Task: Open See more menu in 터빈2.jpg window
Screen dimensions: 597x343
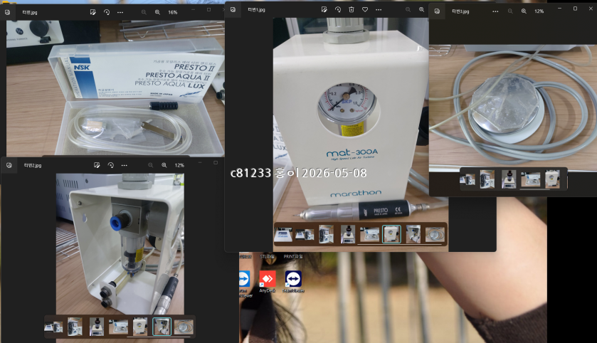Action: [124, 165]
